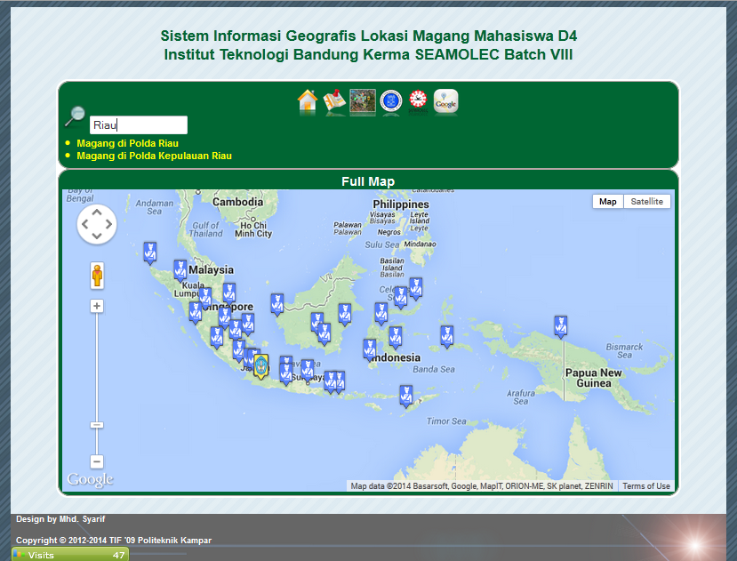Open Magang di Polda Kepulauan Riau link
Image resolution: width=737 pixels, height=561 pixels.
[x=154, y=156]
